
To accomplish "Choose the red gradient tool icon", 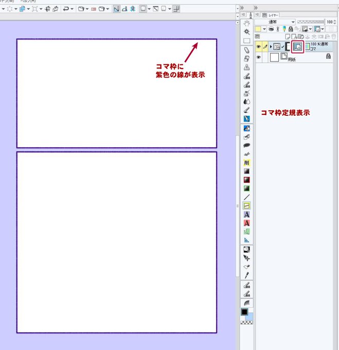I will tap(247, 180).
